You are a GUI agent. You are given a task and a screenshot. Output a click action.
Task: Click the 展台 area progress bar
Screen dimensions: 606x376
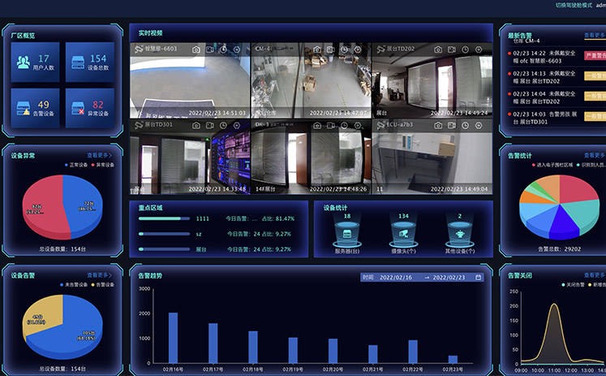(x=164, y=249)
